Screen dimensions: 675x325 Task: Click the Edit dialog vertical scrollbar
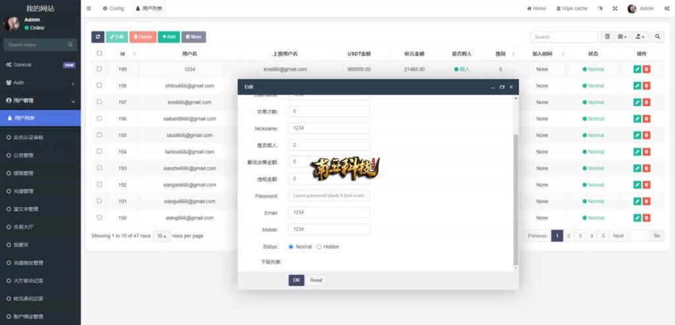tap(515, 198)
